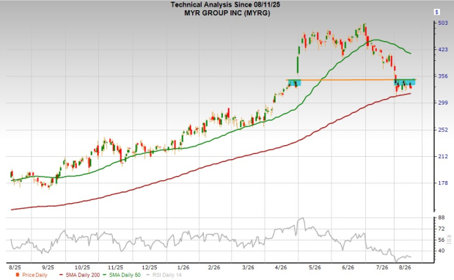Click the 12/25 date axis label
454x280 pixels.
pyautogui.click(x=150, y=268)
